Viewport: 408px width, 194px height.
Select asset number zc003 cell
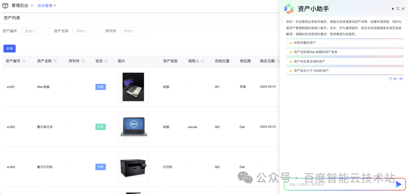coord(11,167)
